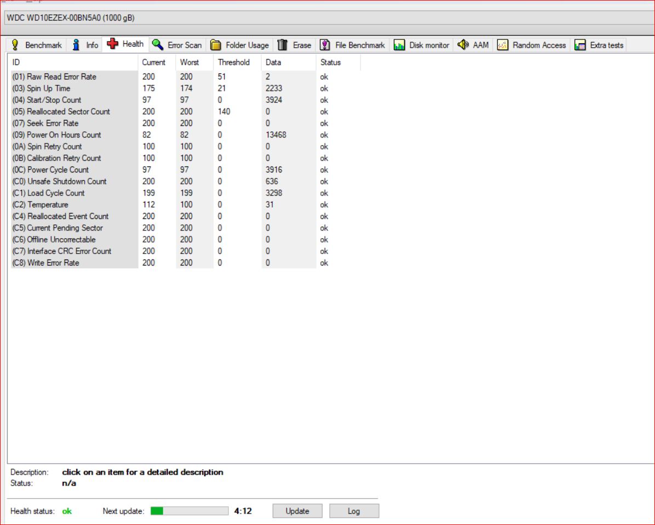The height and width of the screenshot is (525, 655).
Task: Click the Threshold column header
Action: pyautogui.click(x=234, y=62)
